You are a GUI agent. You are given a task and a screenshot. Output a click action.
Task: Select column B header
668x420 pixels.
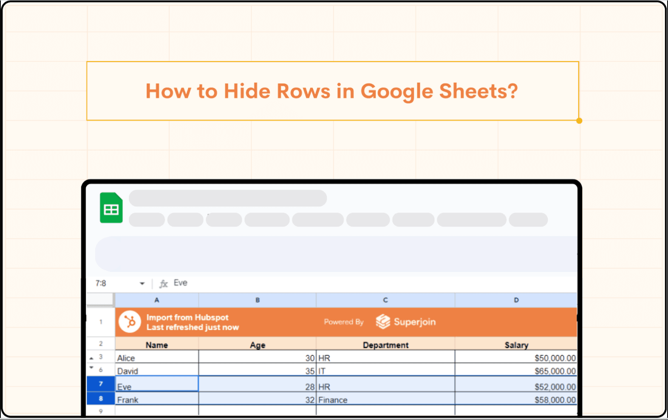[258, 300]
